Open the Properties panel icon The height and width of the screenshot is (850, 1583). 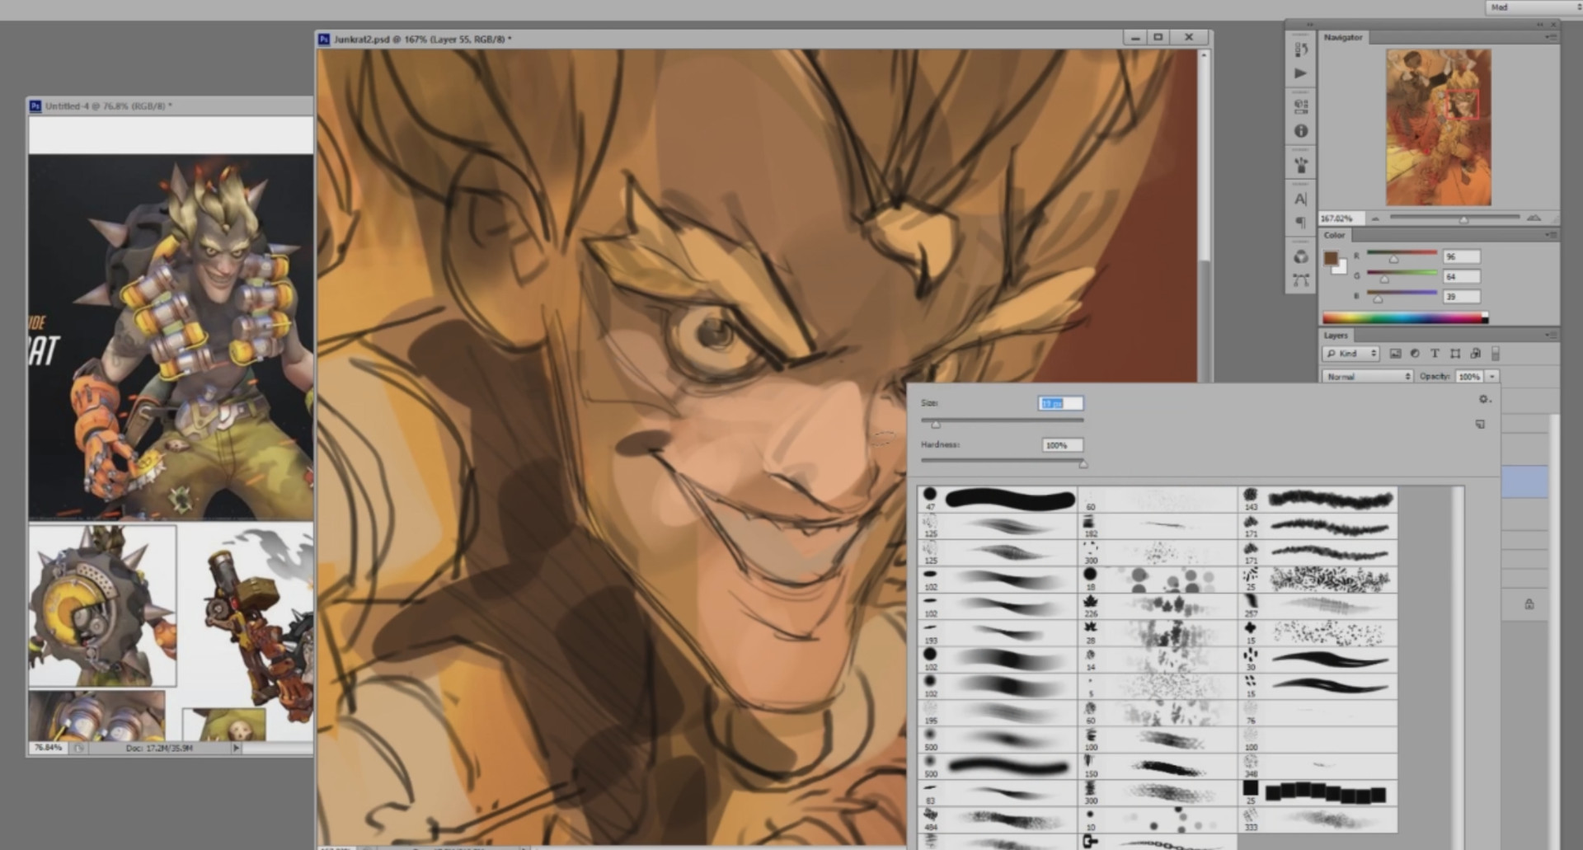coord(1301,106)
